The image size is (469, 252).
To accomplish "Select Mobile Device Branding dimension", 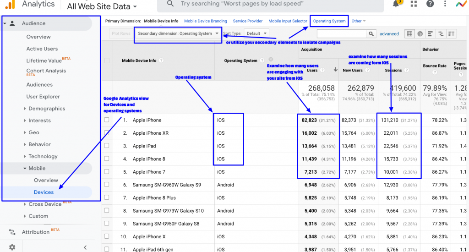I will pyautogui.click(x=206, y=21).
